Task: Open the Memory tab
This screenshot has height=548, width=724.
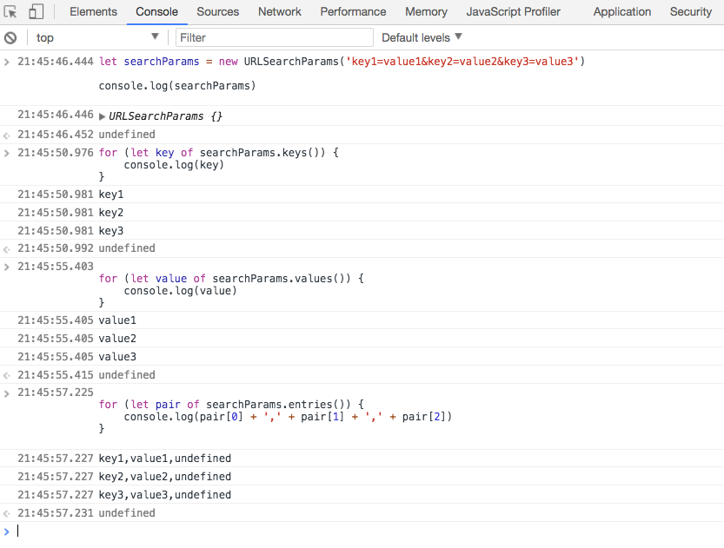Action: coord(426,11)
